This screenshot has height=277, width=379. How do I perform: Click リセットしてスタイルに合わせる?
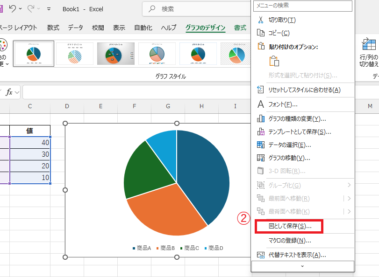pyautogui.click(x=290, y=89)
